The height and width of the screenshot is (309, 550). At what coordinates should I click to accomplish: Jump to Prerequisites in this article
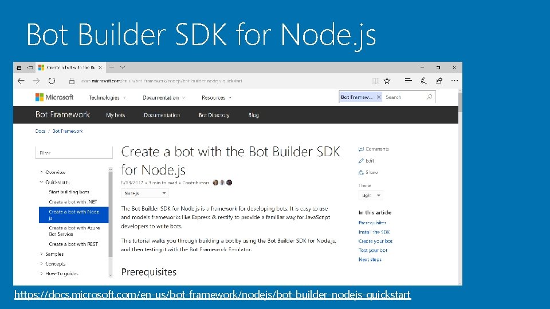click(372, 223)
